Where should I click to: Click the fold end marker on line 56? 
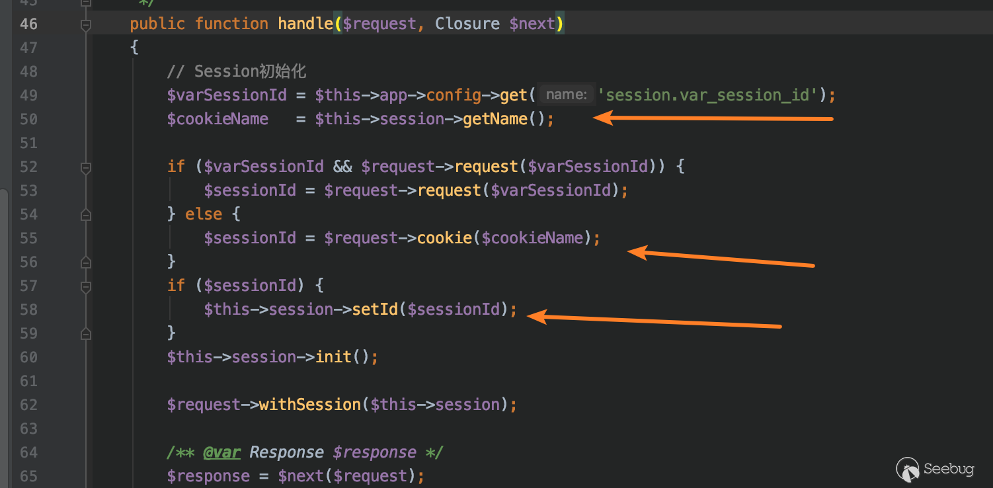coord(85,263)
